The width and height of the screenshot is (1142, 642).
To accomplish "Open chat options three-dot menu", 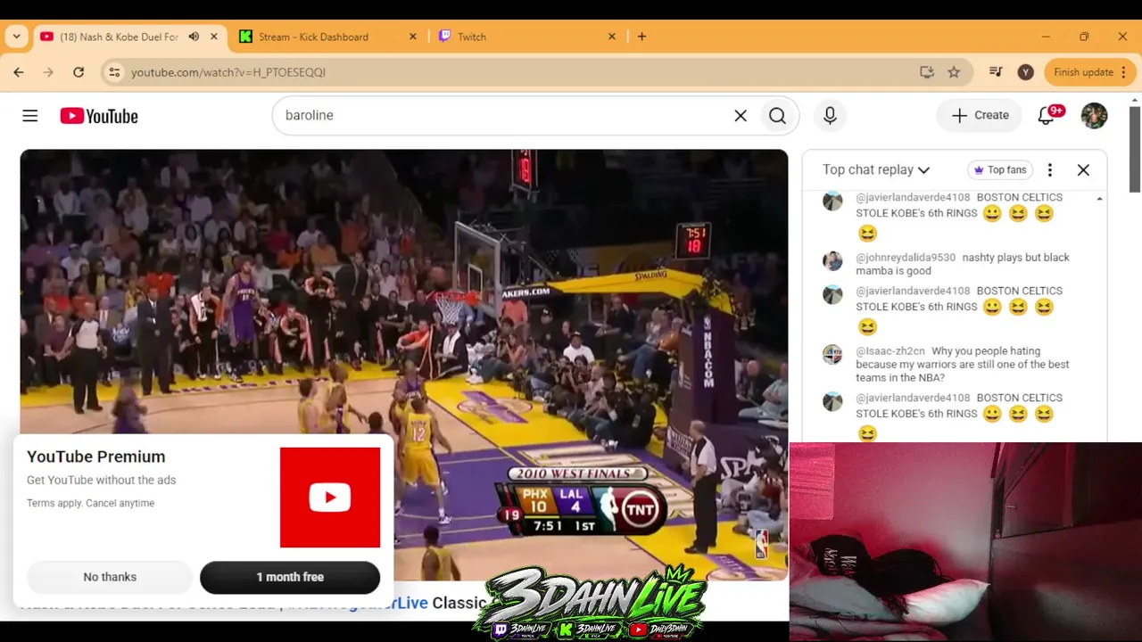I will click(x=1050, y=169).
